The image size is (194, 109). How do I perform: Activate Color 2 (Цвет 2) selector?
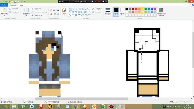tap(122, 12)
